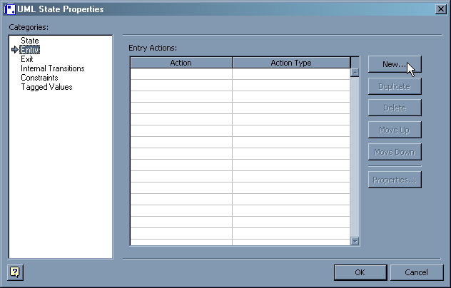Click the Duplicate button
451x288 pixels.
(x=395, y=86)
